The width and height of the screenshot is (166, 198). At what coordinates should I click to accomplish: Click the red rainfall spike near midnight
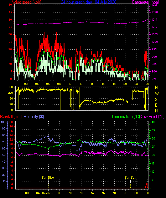point(147,186)
